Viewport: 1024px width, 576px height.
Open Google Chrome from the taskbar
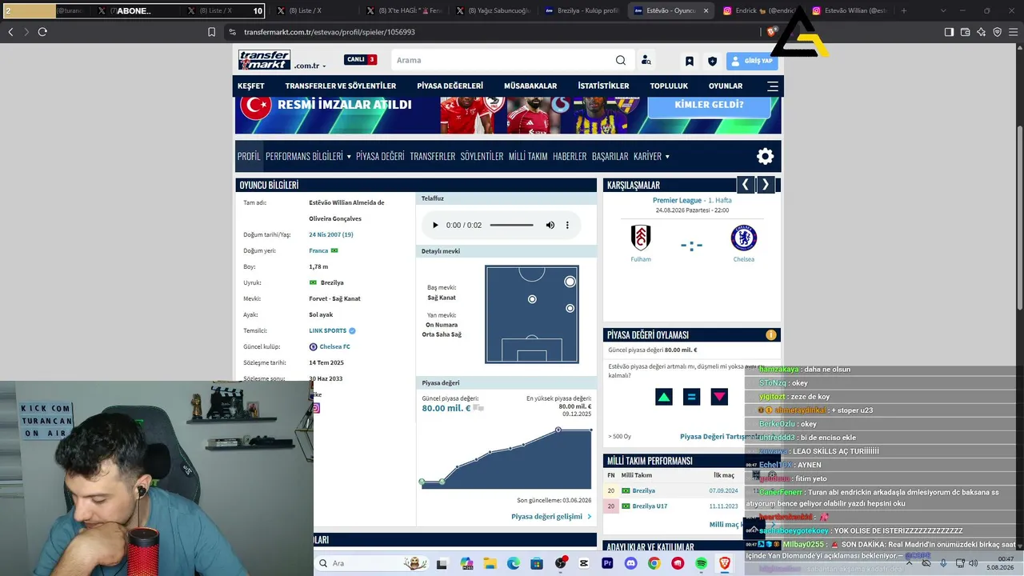click(x=654, y=563)
